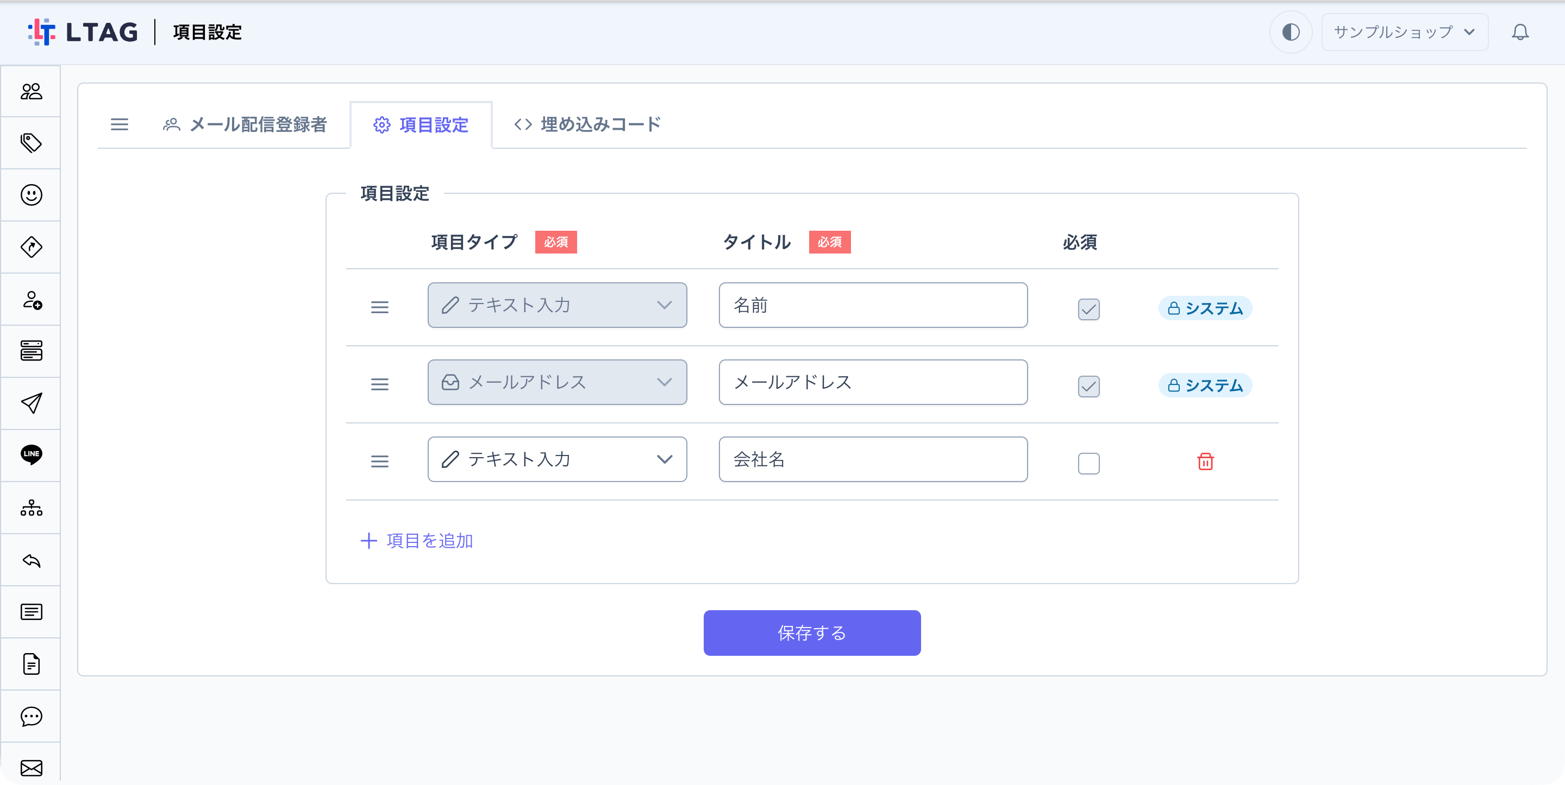
Task: Click the メールアドレス title input field
Action: click(873, 383)
